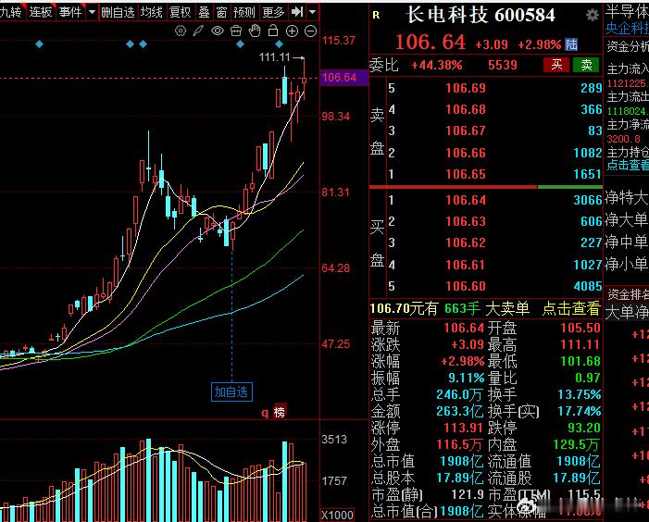The width and height of the screenshot is (649, 522).
Task: Open chart settings gear above the K-line
Action: pos(181,31)
